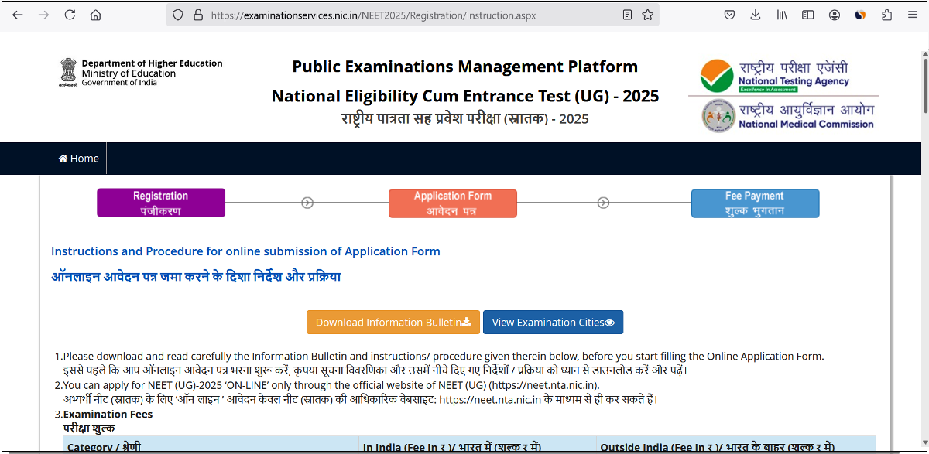929x454 pixels.
Task: Click the Government of India emblem logo
Action: [x=68, y=73]
